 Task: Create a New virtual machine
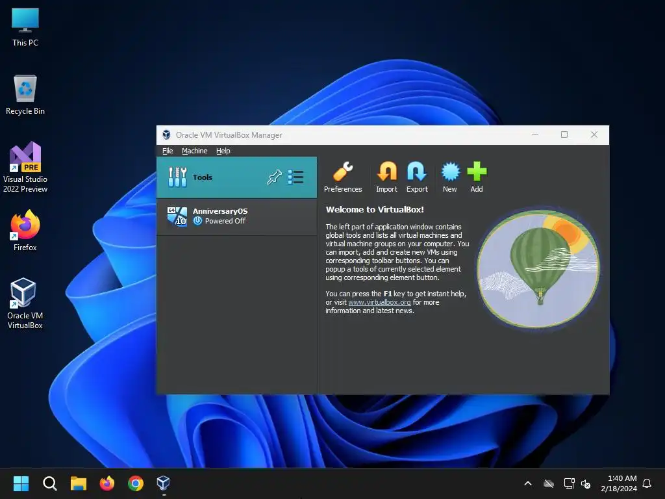(450, 177)
